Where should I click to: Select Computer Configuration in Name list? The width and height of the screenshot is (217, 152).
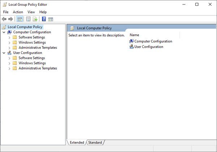[153, 41]
